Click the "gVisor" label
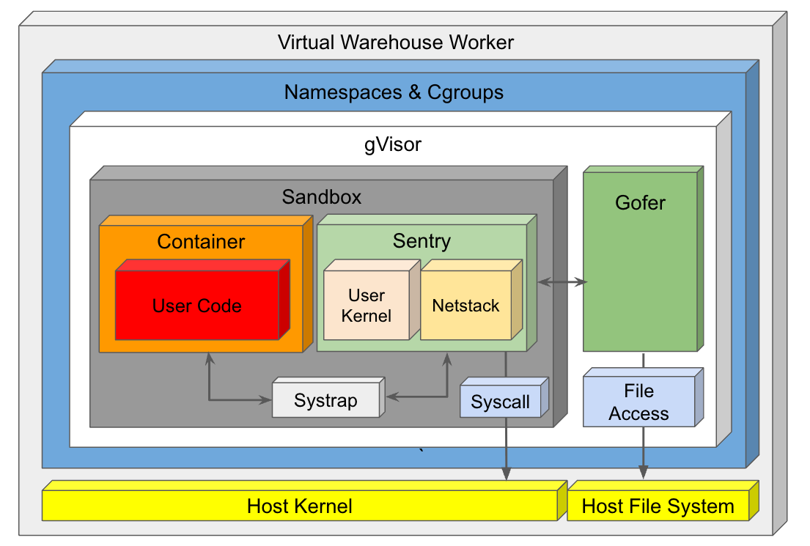This screenshot has width=810, height=546. pyautogui.click(x=393, y=144)
